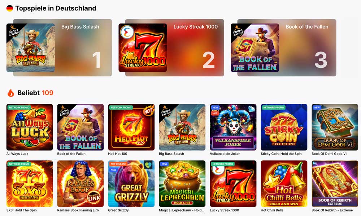Open Book Of Rebirth - Extreme thumbnail
This screenshot has height=216, width=361.
click(335, 184)
